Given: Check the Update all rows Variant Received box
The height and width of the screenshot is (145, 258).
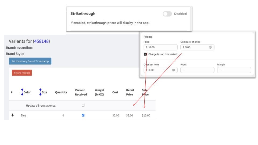Looking at the screenshot, I should [x=83, y=106].
